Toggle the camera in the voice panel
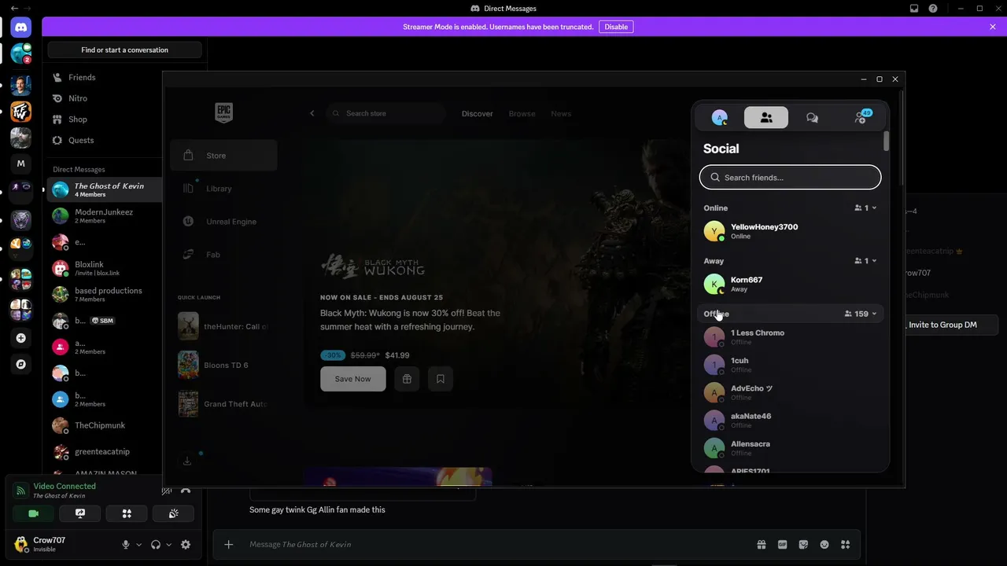 tap(33, 513)
